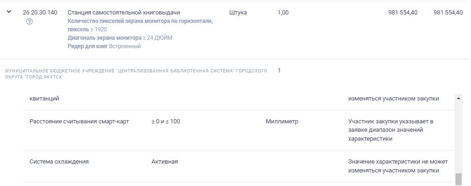Click the МУНИЦИПАЛЬНОЕ БЮДЖЕТНОЕ УЧРЕЖДЕНИЕ customer name

pyautogui.click(x=136, y=74)
